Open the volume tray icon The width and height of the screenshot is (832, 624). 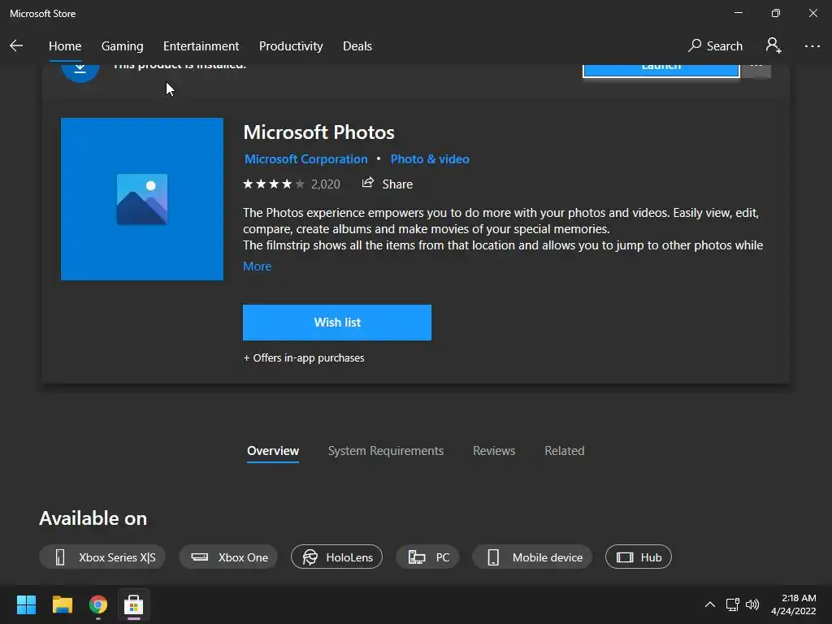(x=752, y=604)
